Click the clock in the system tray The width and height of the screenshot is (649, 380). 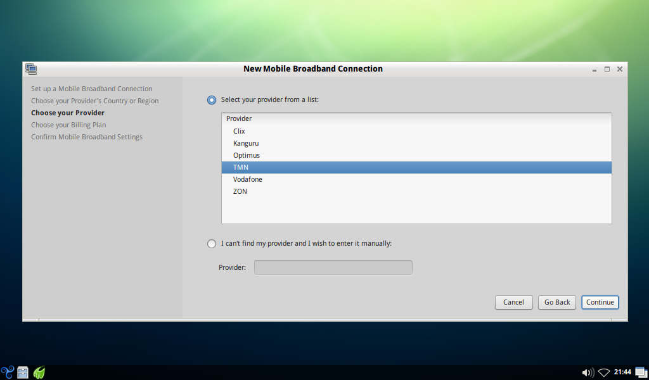(x=622, y=372)
